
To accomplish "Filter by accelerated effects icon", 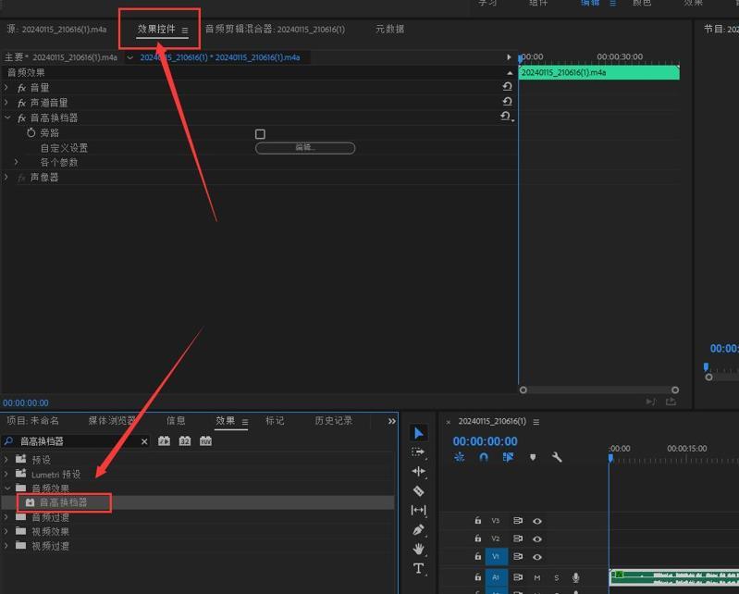I will [x=164, y=441].
